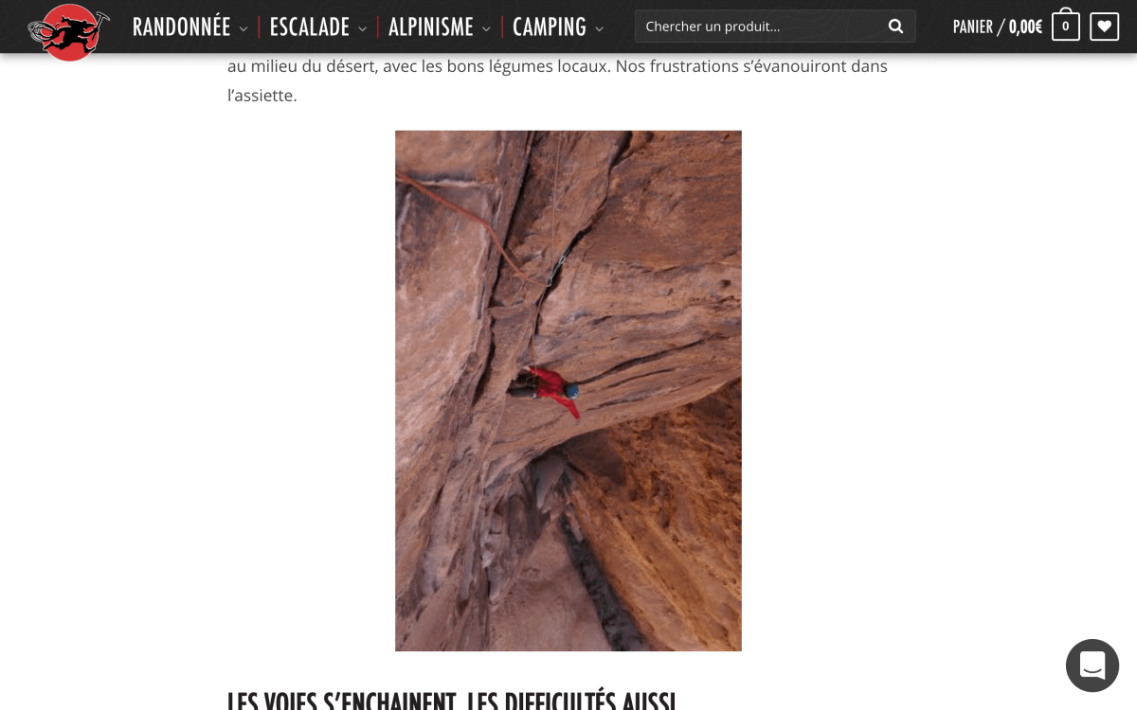Click the paragraph ending with 'l'assiette.'
Image resolution: width=1137 pixels, height=710 pixels.
click(558, 80)
